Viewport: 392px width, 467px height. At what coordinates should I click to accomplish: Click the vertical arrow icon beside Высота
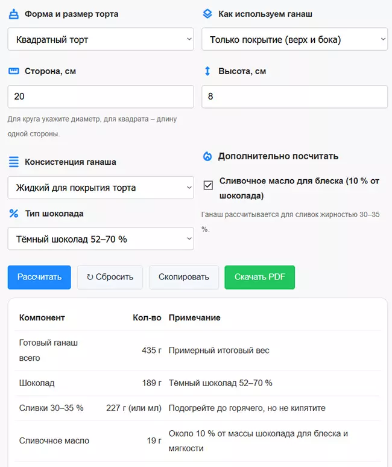pyautogui.click(x=207, y=71)
